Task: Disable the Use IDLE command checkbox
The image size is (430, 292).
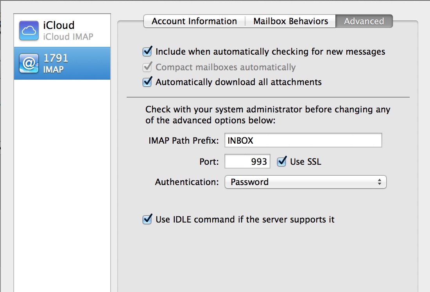Action: tap(147, 219)
